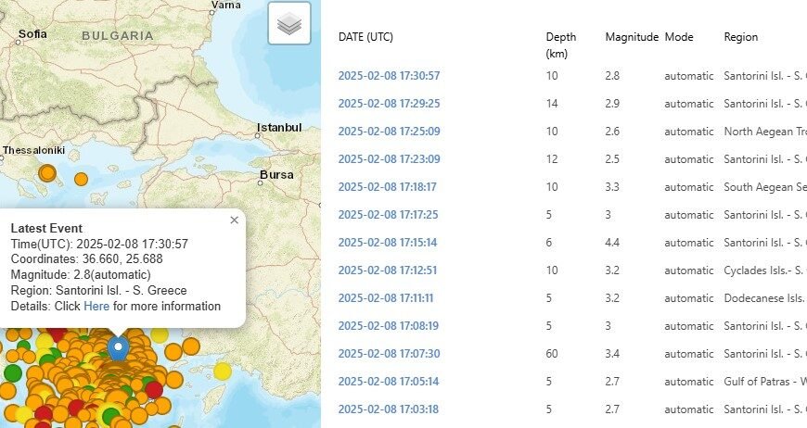Click the Region column header
807x428 pixels.
coord(740,38)
